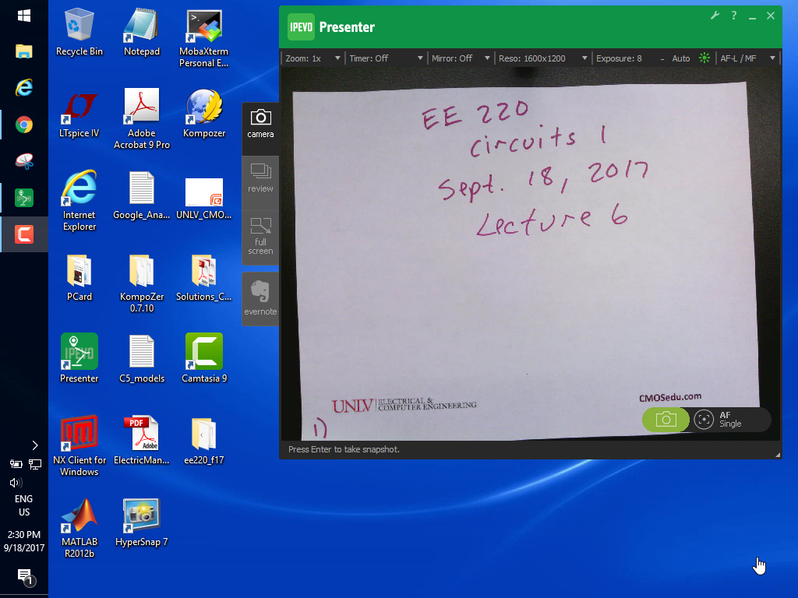Set exposure to Auto
This screenshot has width=798, height=598.
click(681, 58)
